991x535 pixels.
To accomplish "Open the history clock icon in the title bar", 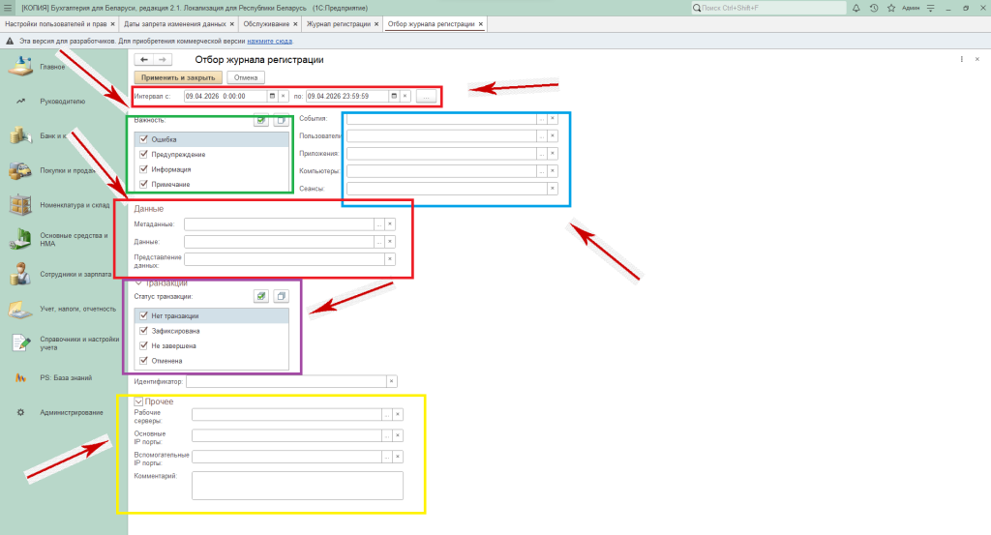I will pyautogui.click(x=874, y=8).
